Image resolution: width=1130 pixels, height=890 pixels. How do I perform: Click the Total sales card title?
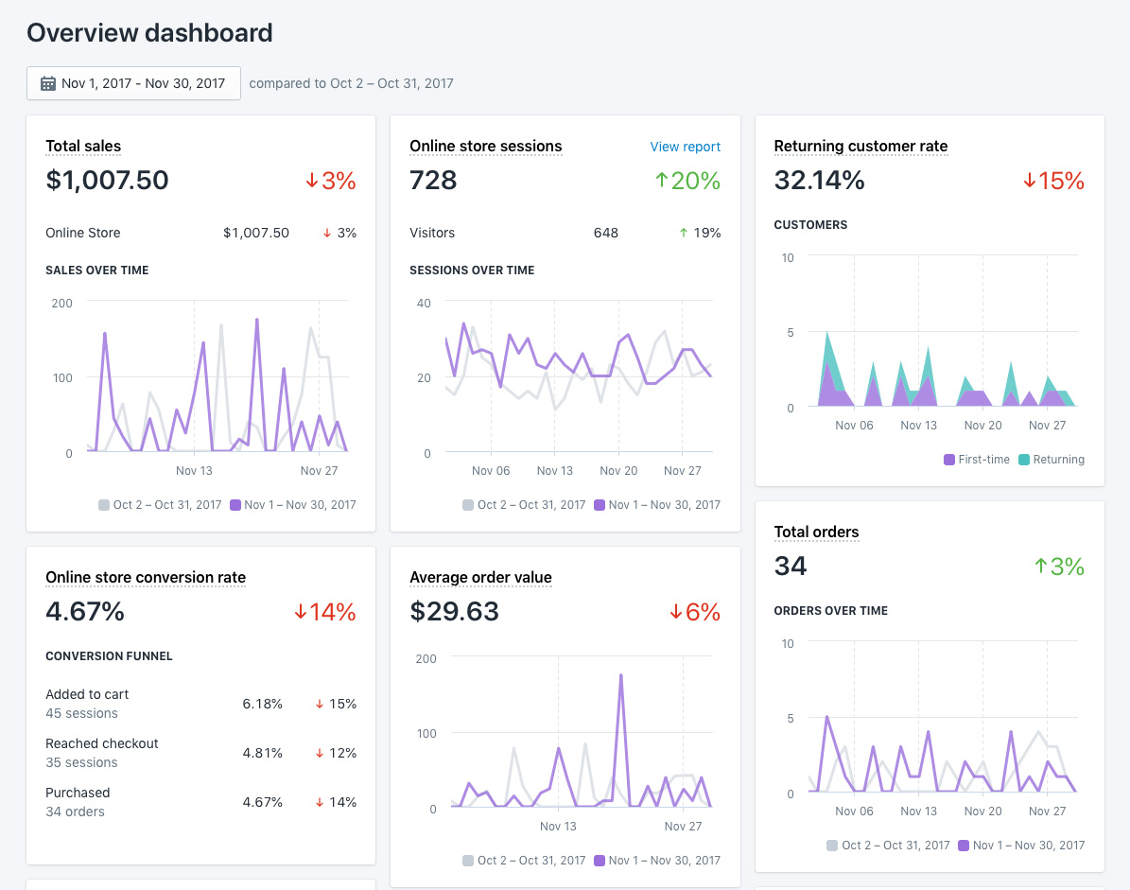tap(83, 147)
